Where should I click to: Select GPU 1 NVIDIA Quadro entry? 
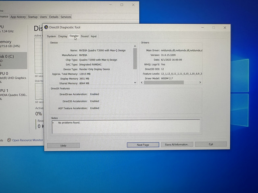coord(13,94)
